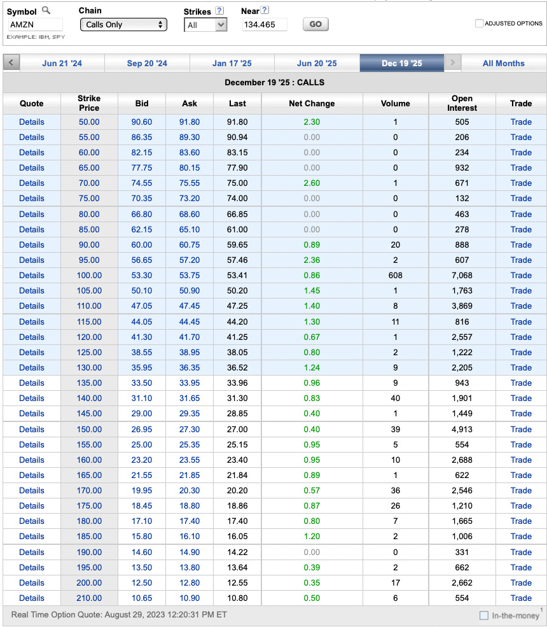Open Details for the 50.00 strike
This screenshot has height=627, width=547.
(32, 122)
